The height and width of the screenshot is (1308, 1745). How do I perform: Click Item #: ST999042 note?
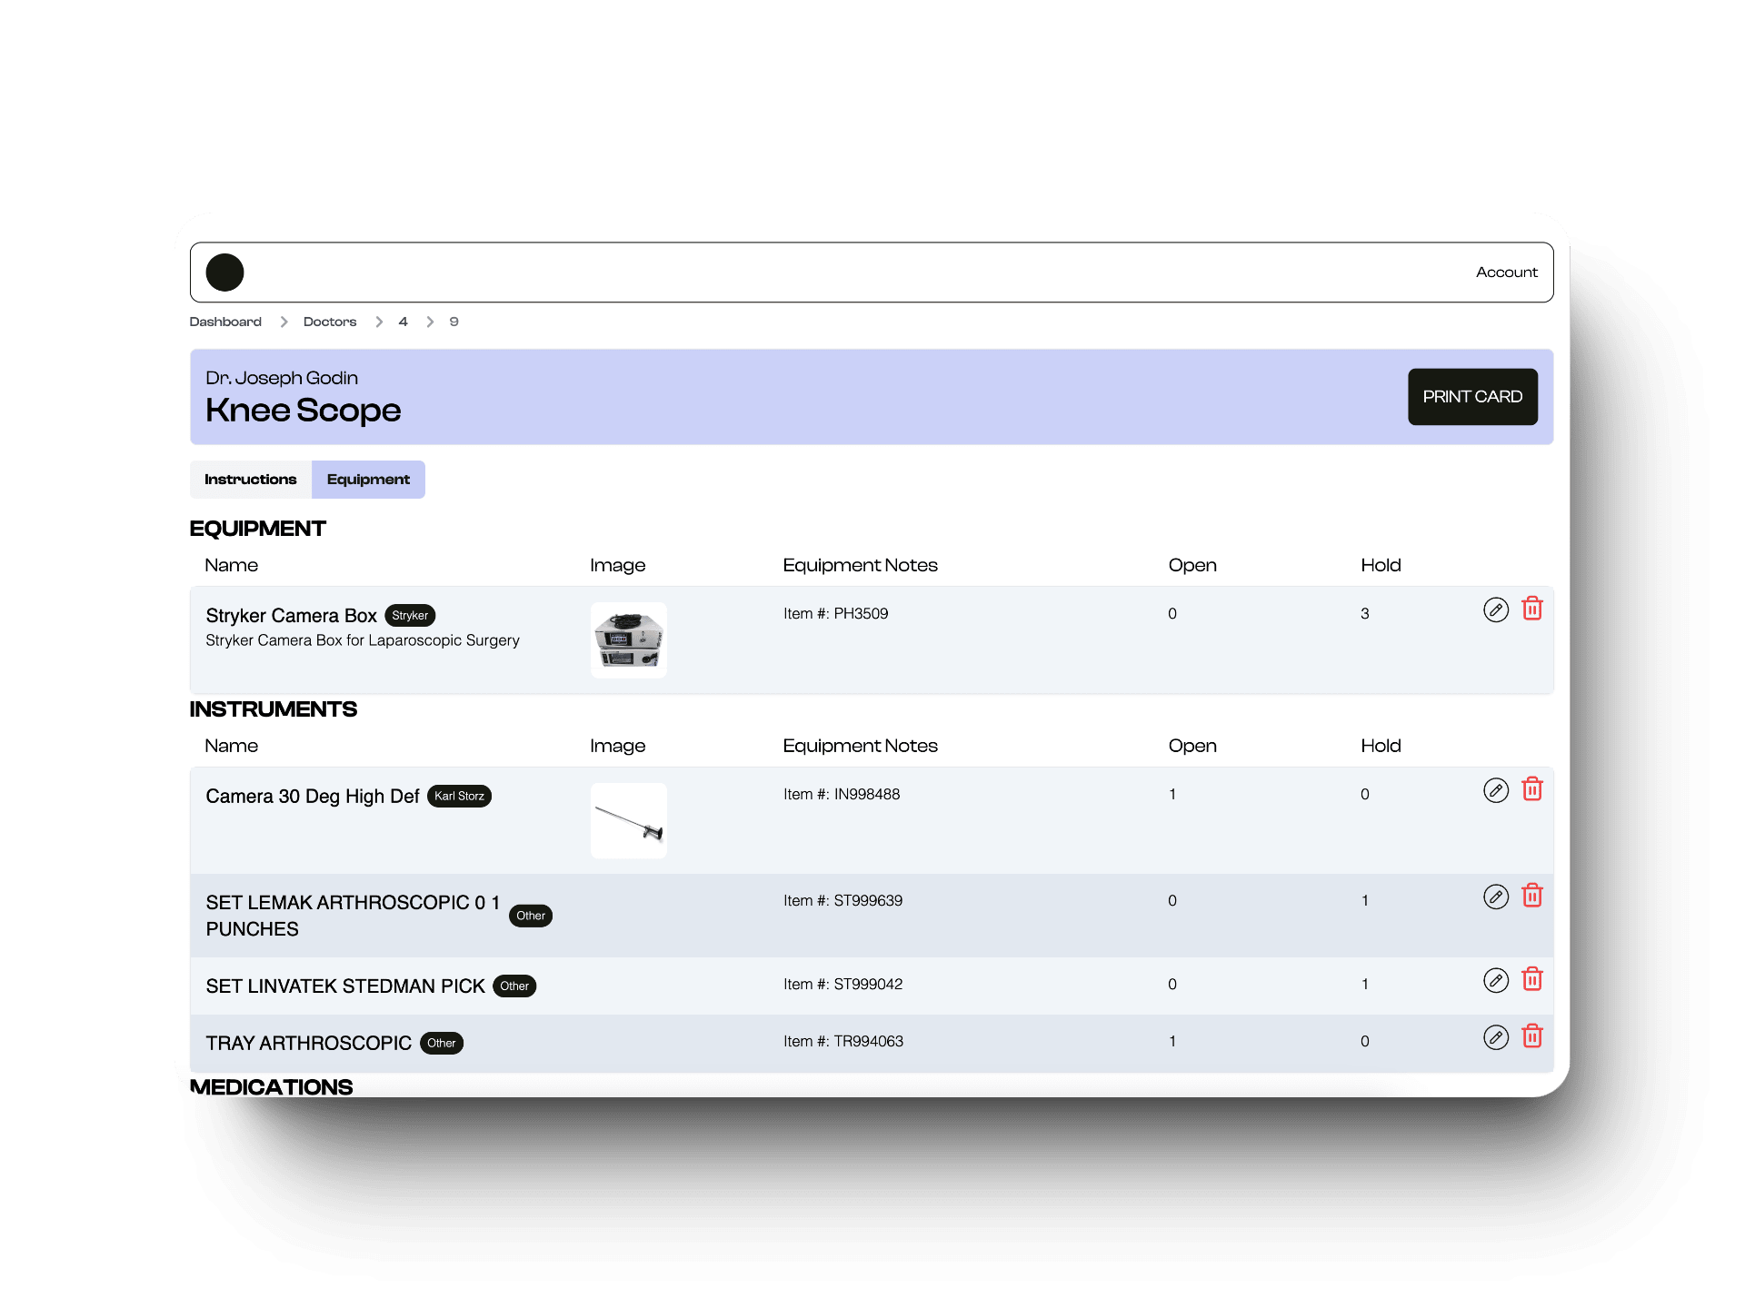(843, 985)
